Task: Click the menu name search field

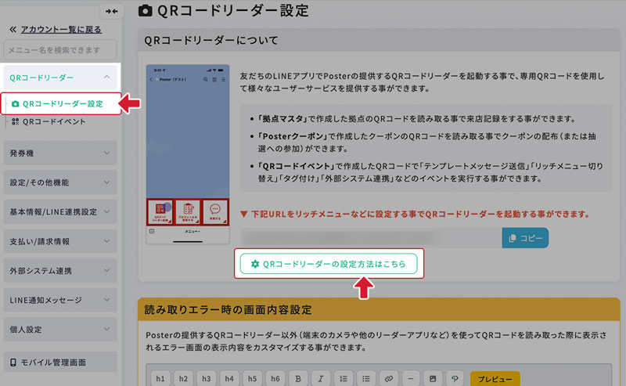Action: pos(61,51)
